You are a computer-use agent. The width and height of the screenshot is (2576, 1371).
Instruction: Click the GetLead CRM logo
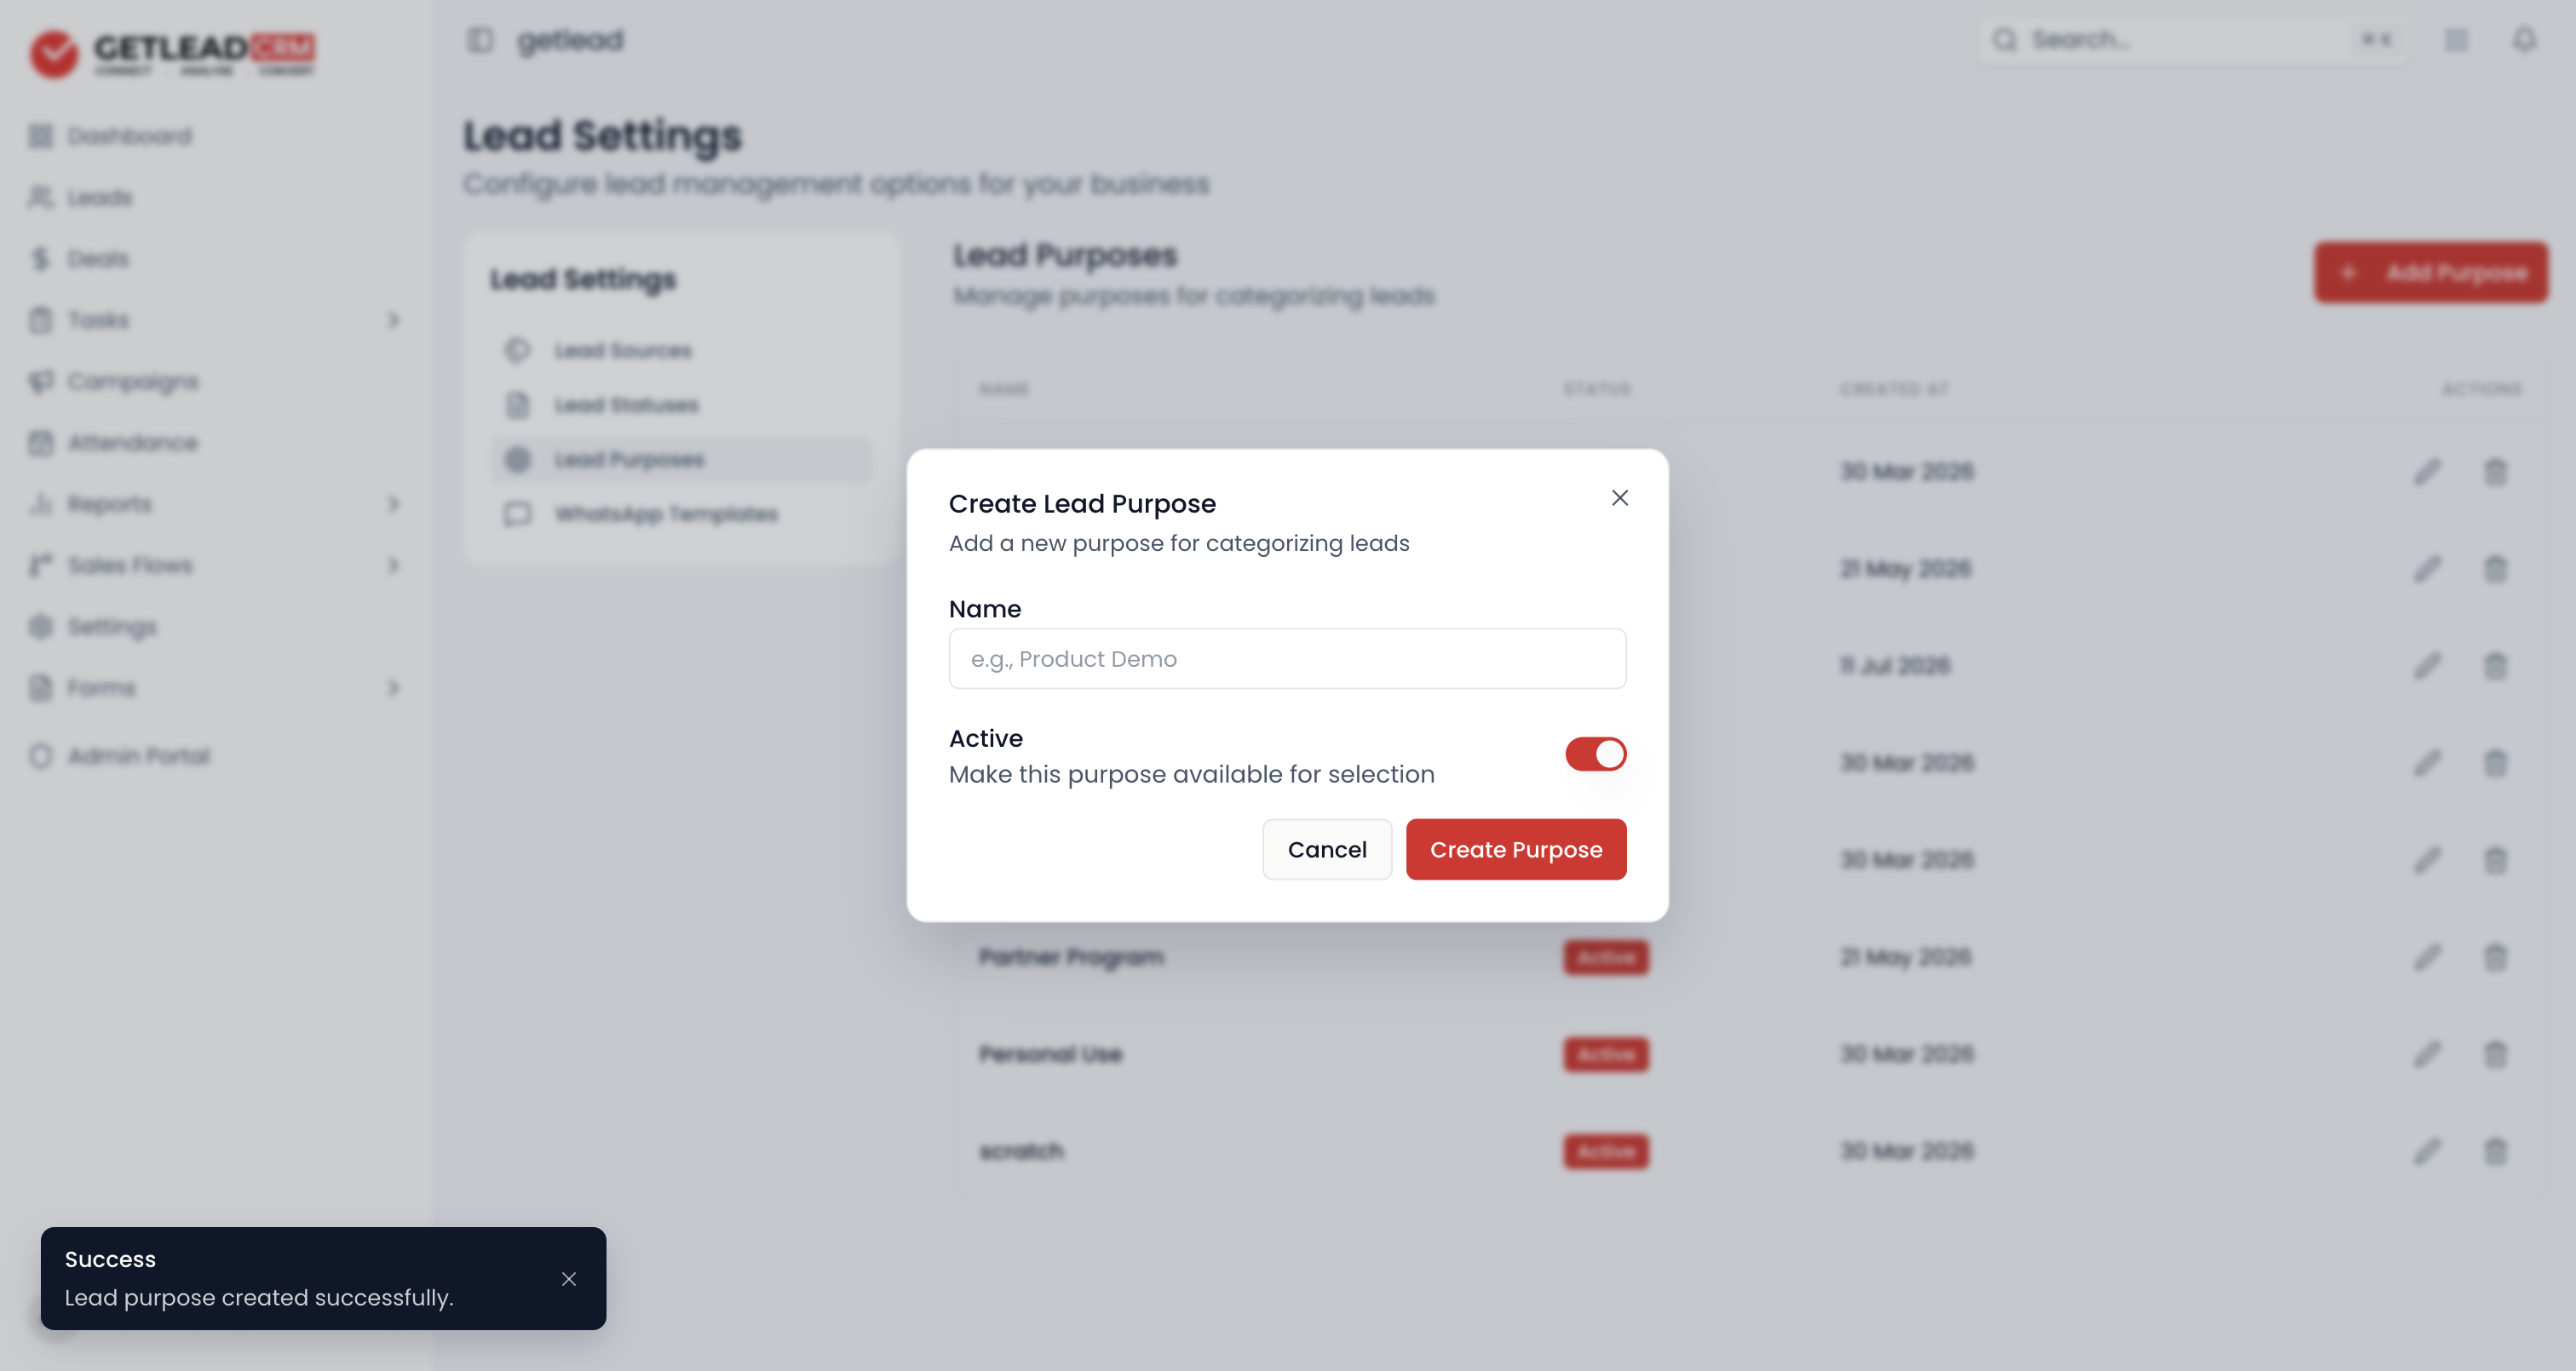(x=172, y=52)
